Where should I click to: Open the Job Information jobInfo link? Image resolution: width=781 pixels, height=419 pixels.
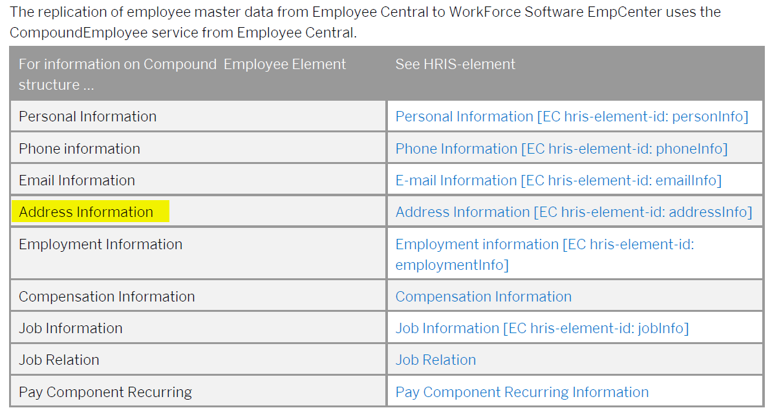click(542, 328)
